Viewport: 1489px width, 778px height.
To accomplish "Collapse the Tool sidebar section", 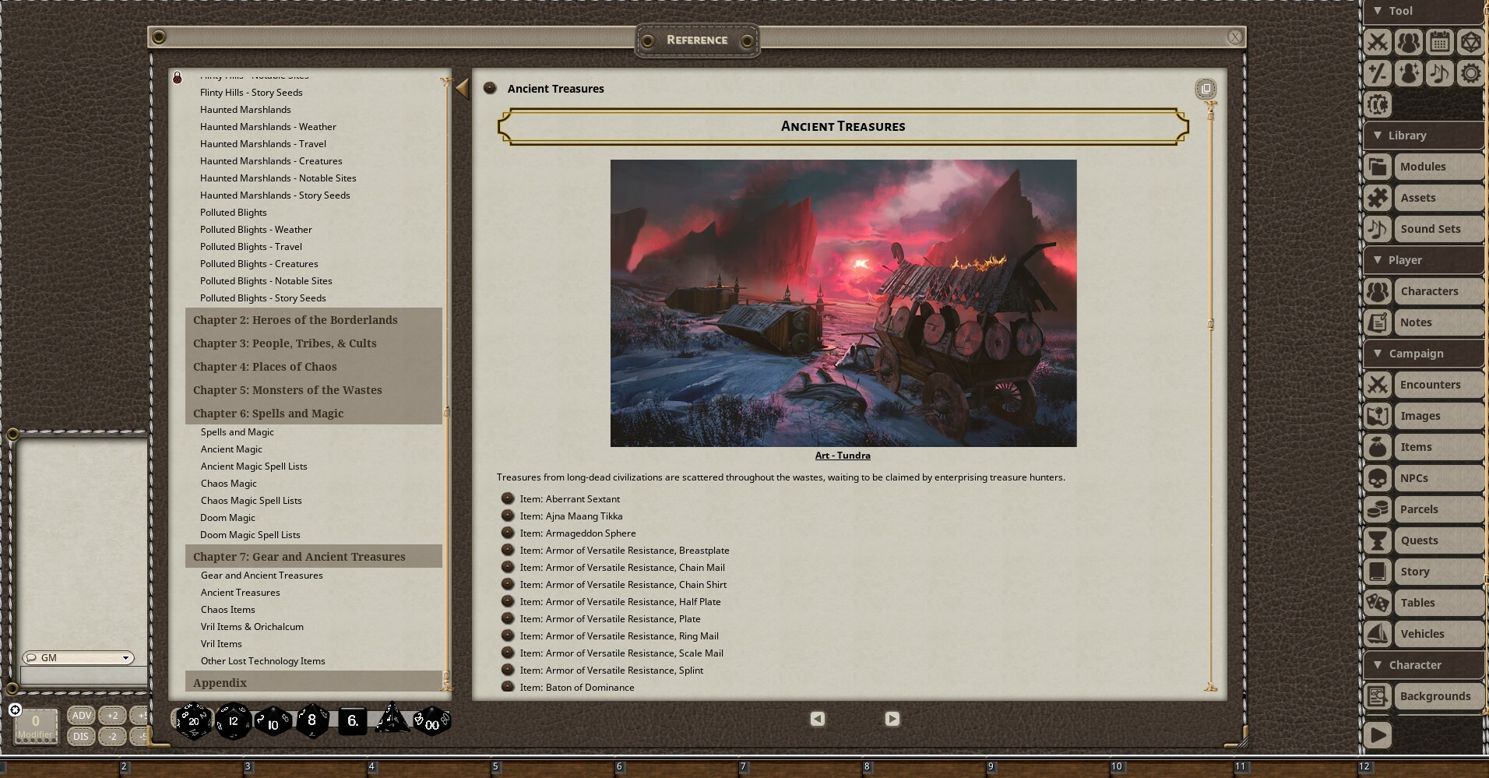I will 1378,11.
